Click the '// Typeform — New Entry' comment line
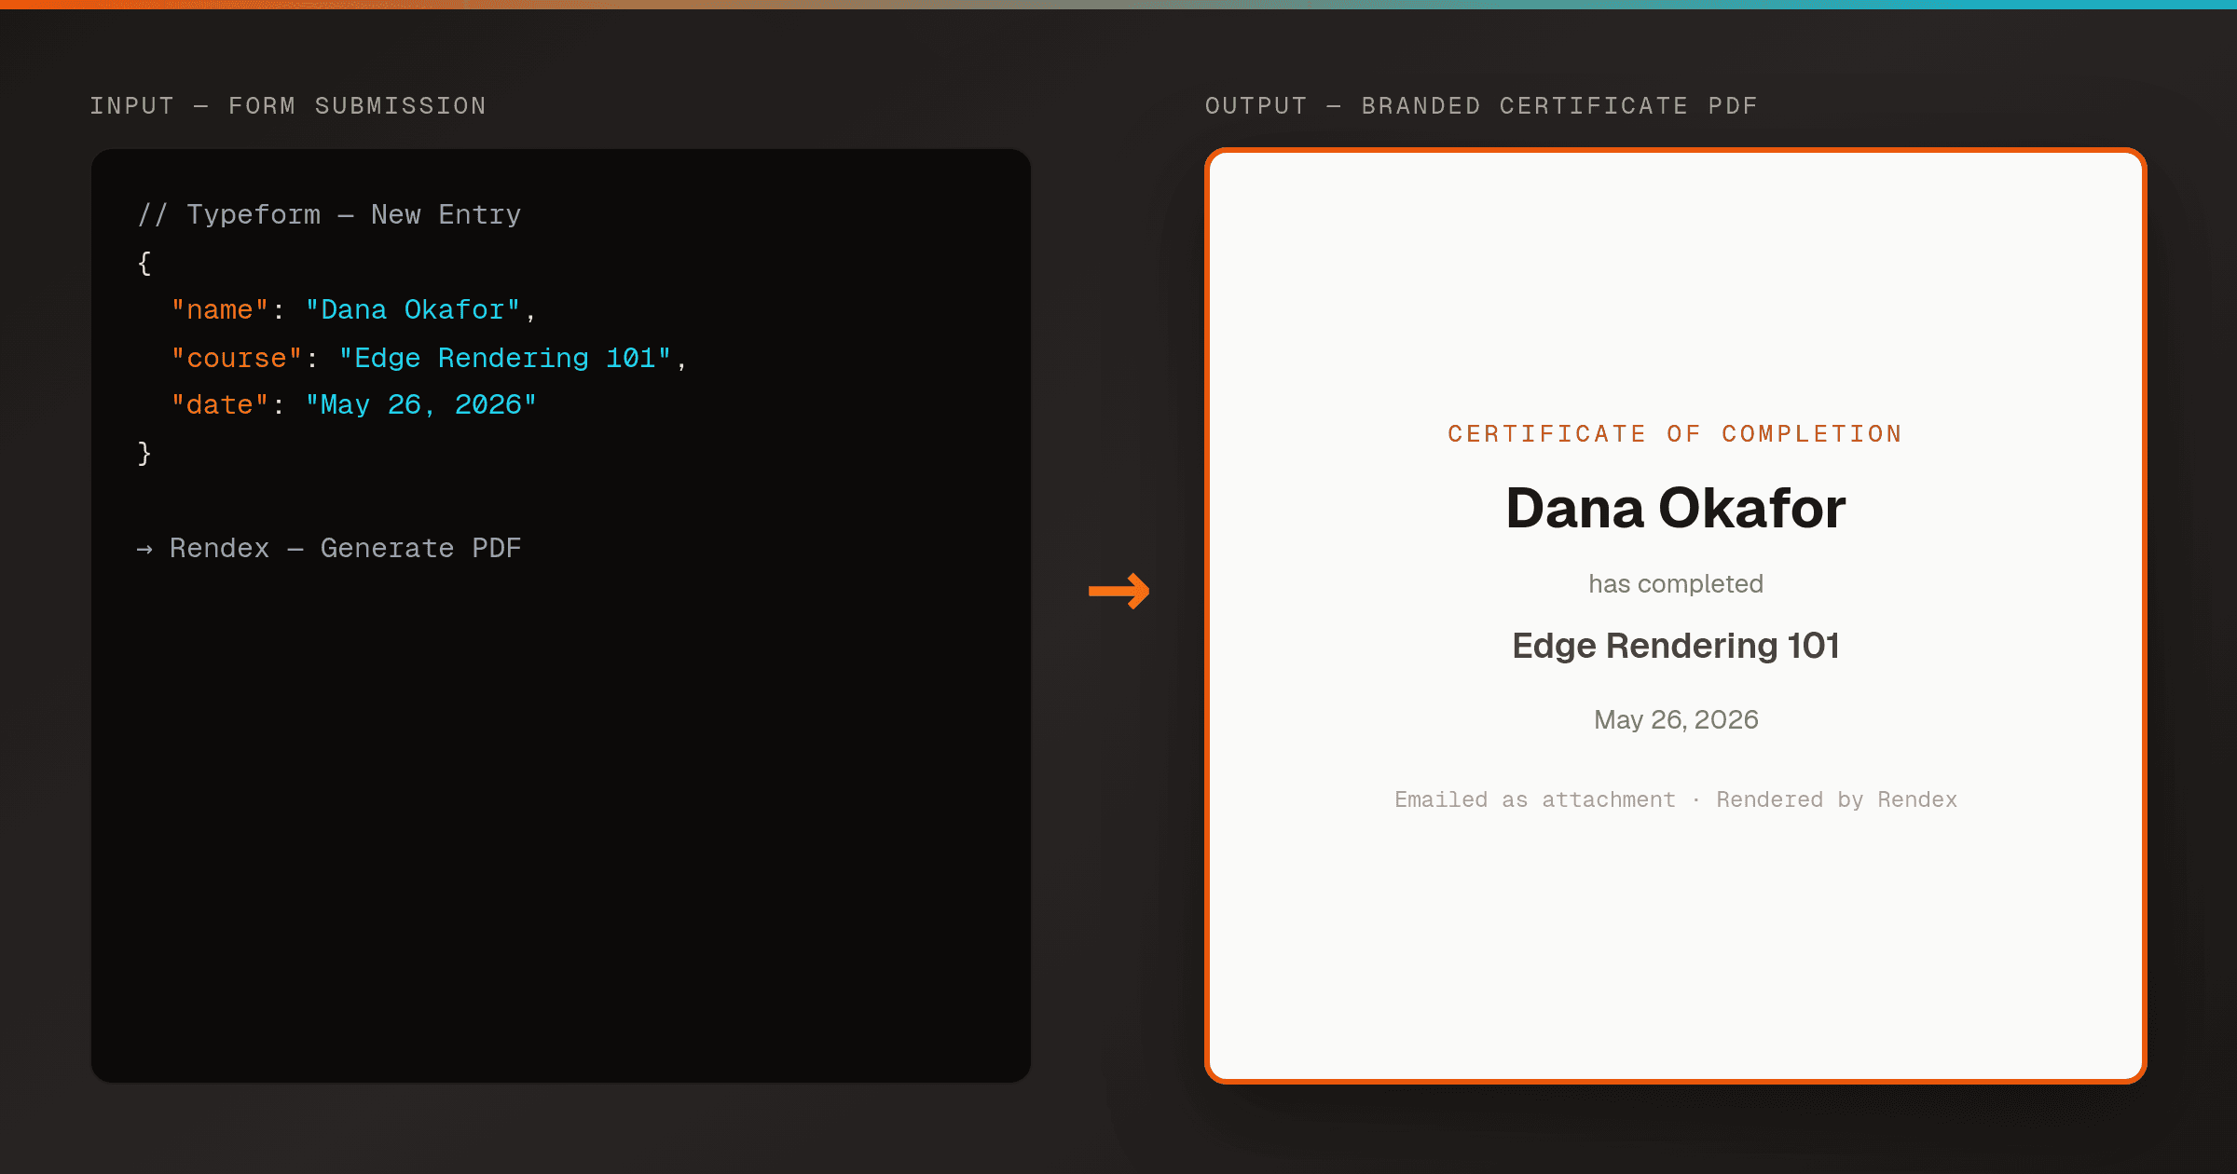This screenshot has width=2237, height=1174. click(x=329, y=215)
